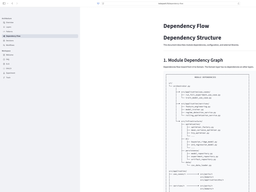Click the Overview icon in sidebar
Viewport: 256px width, 192px height.
pyautogui.click(x=4, y=23)
